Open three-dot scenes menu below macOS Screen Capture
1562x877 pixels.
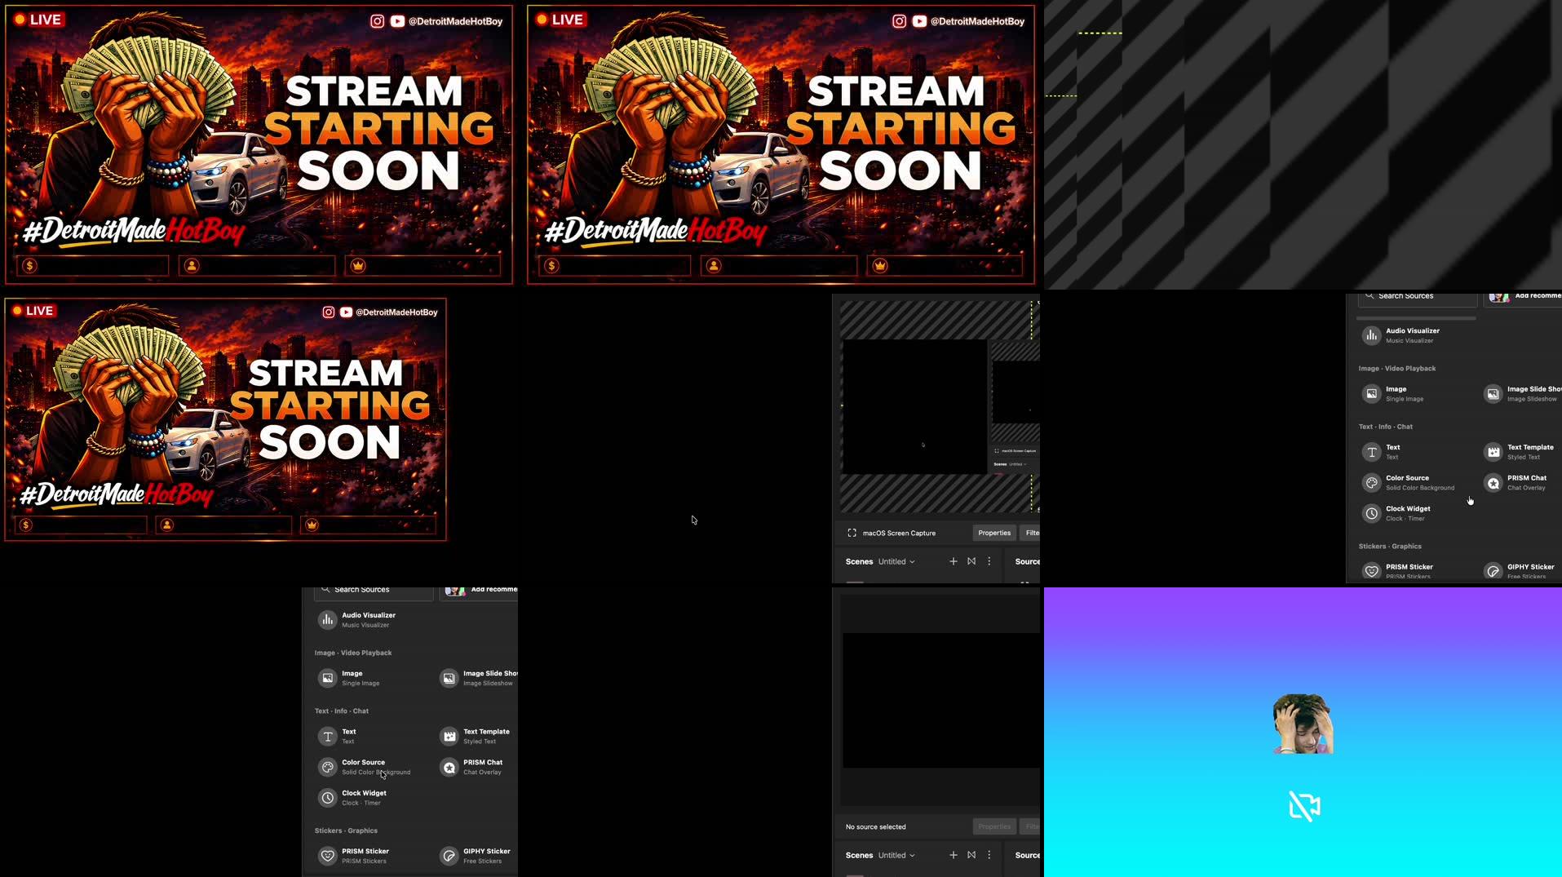pyautogui.click(x=989, y=561)
